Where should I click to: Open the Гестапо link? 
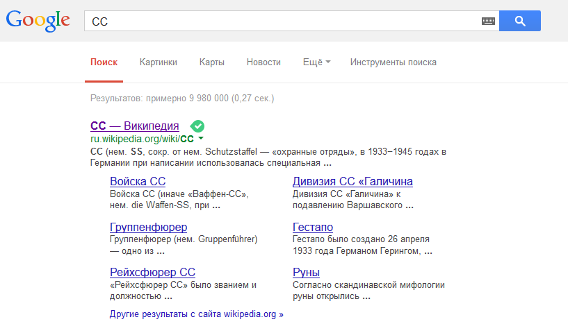(313, 227)
